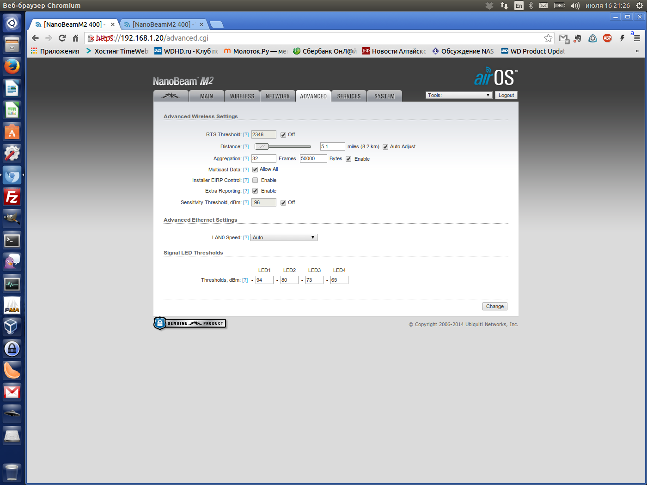Select the SERVICES tab

[x=349, y=96]
